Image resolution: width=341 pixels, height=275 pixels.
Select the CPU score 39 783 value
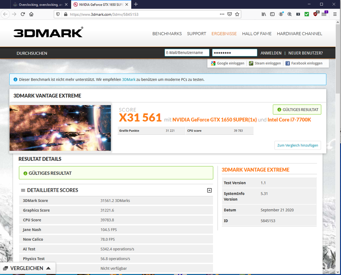tap(238, 131)
